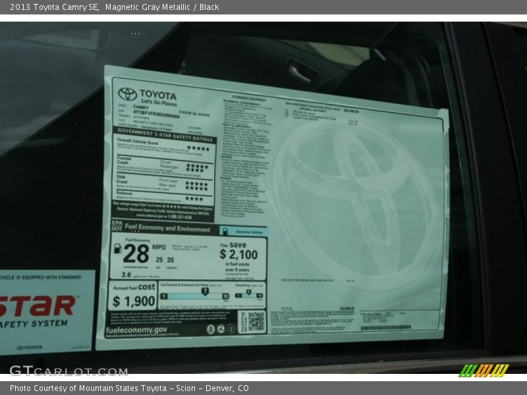Click the Toyota logo on the sticker header
The width and height of the screenshot is (527, 395).
point(127,94)
